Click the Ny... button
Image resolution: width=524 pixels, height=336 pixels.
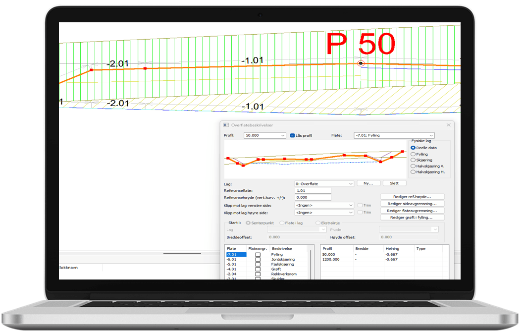point(368,183)
